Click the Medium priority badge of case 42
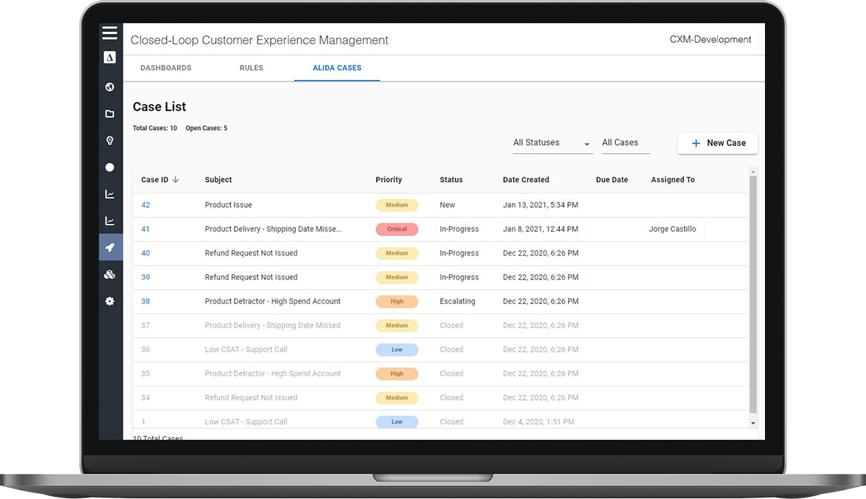 (397, 205)
